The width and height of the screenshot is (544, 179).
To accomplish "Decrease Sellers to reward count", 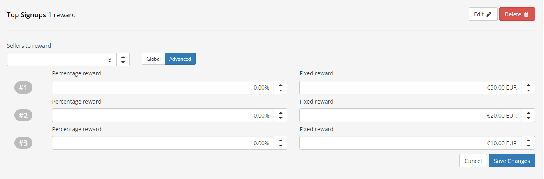I will [123, 62].
